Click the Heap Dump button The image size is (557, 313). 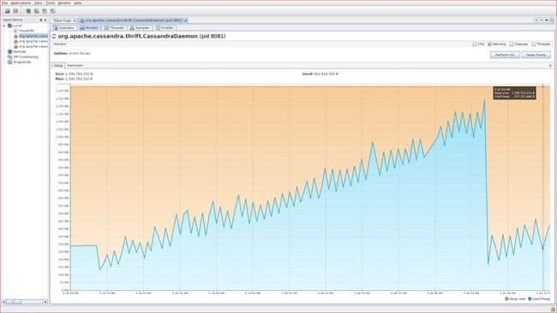[536, 55]
